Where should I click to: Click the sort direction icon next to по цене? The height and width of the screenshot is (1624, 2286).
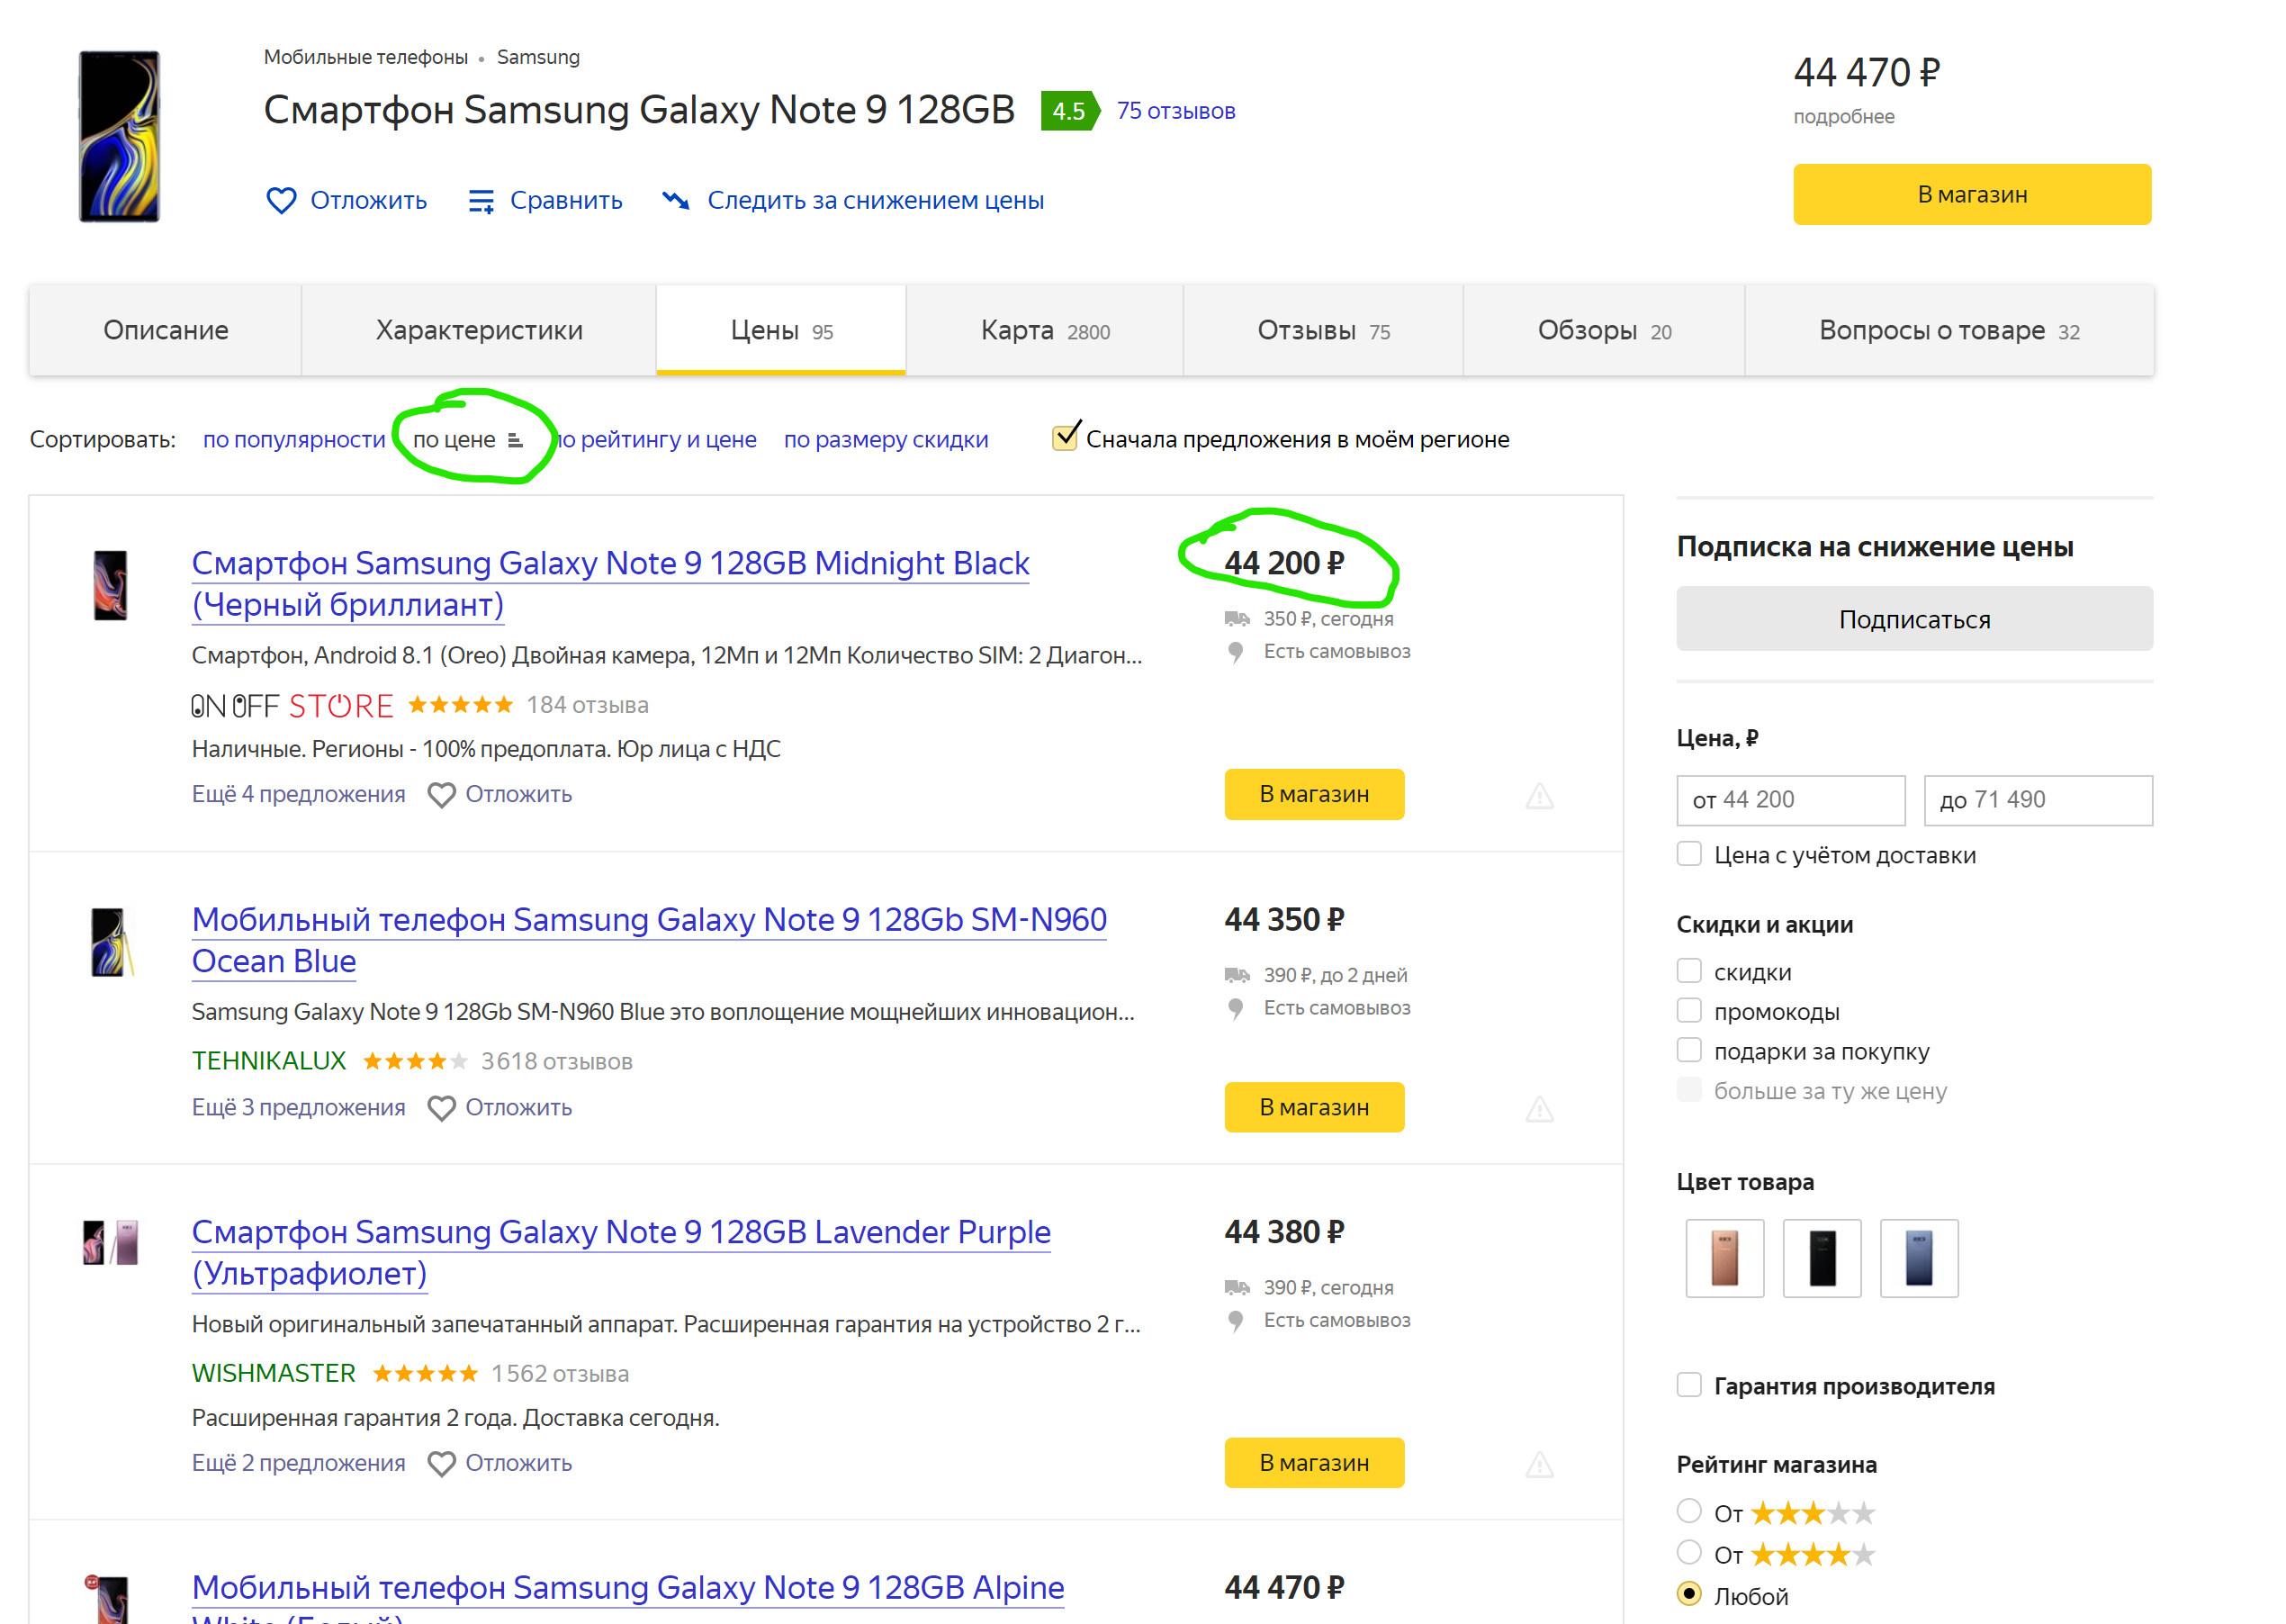pyautogui.click(x=515, y=440)
